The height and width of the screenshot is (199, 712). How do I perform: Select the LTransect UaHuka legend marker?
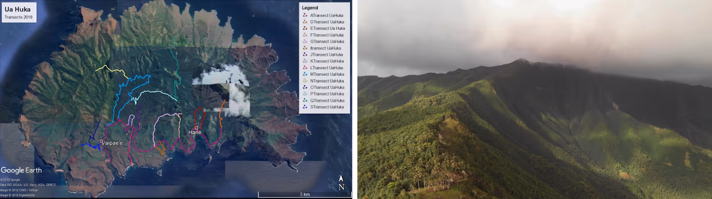point(305,68)
